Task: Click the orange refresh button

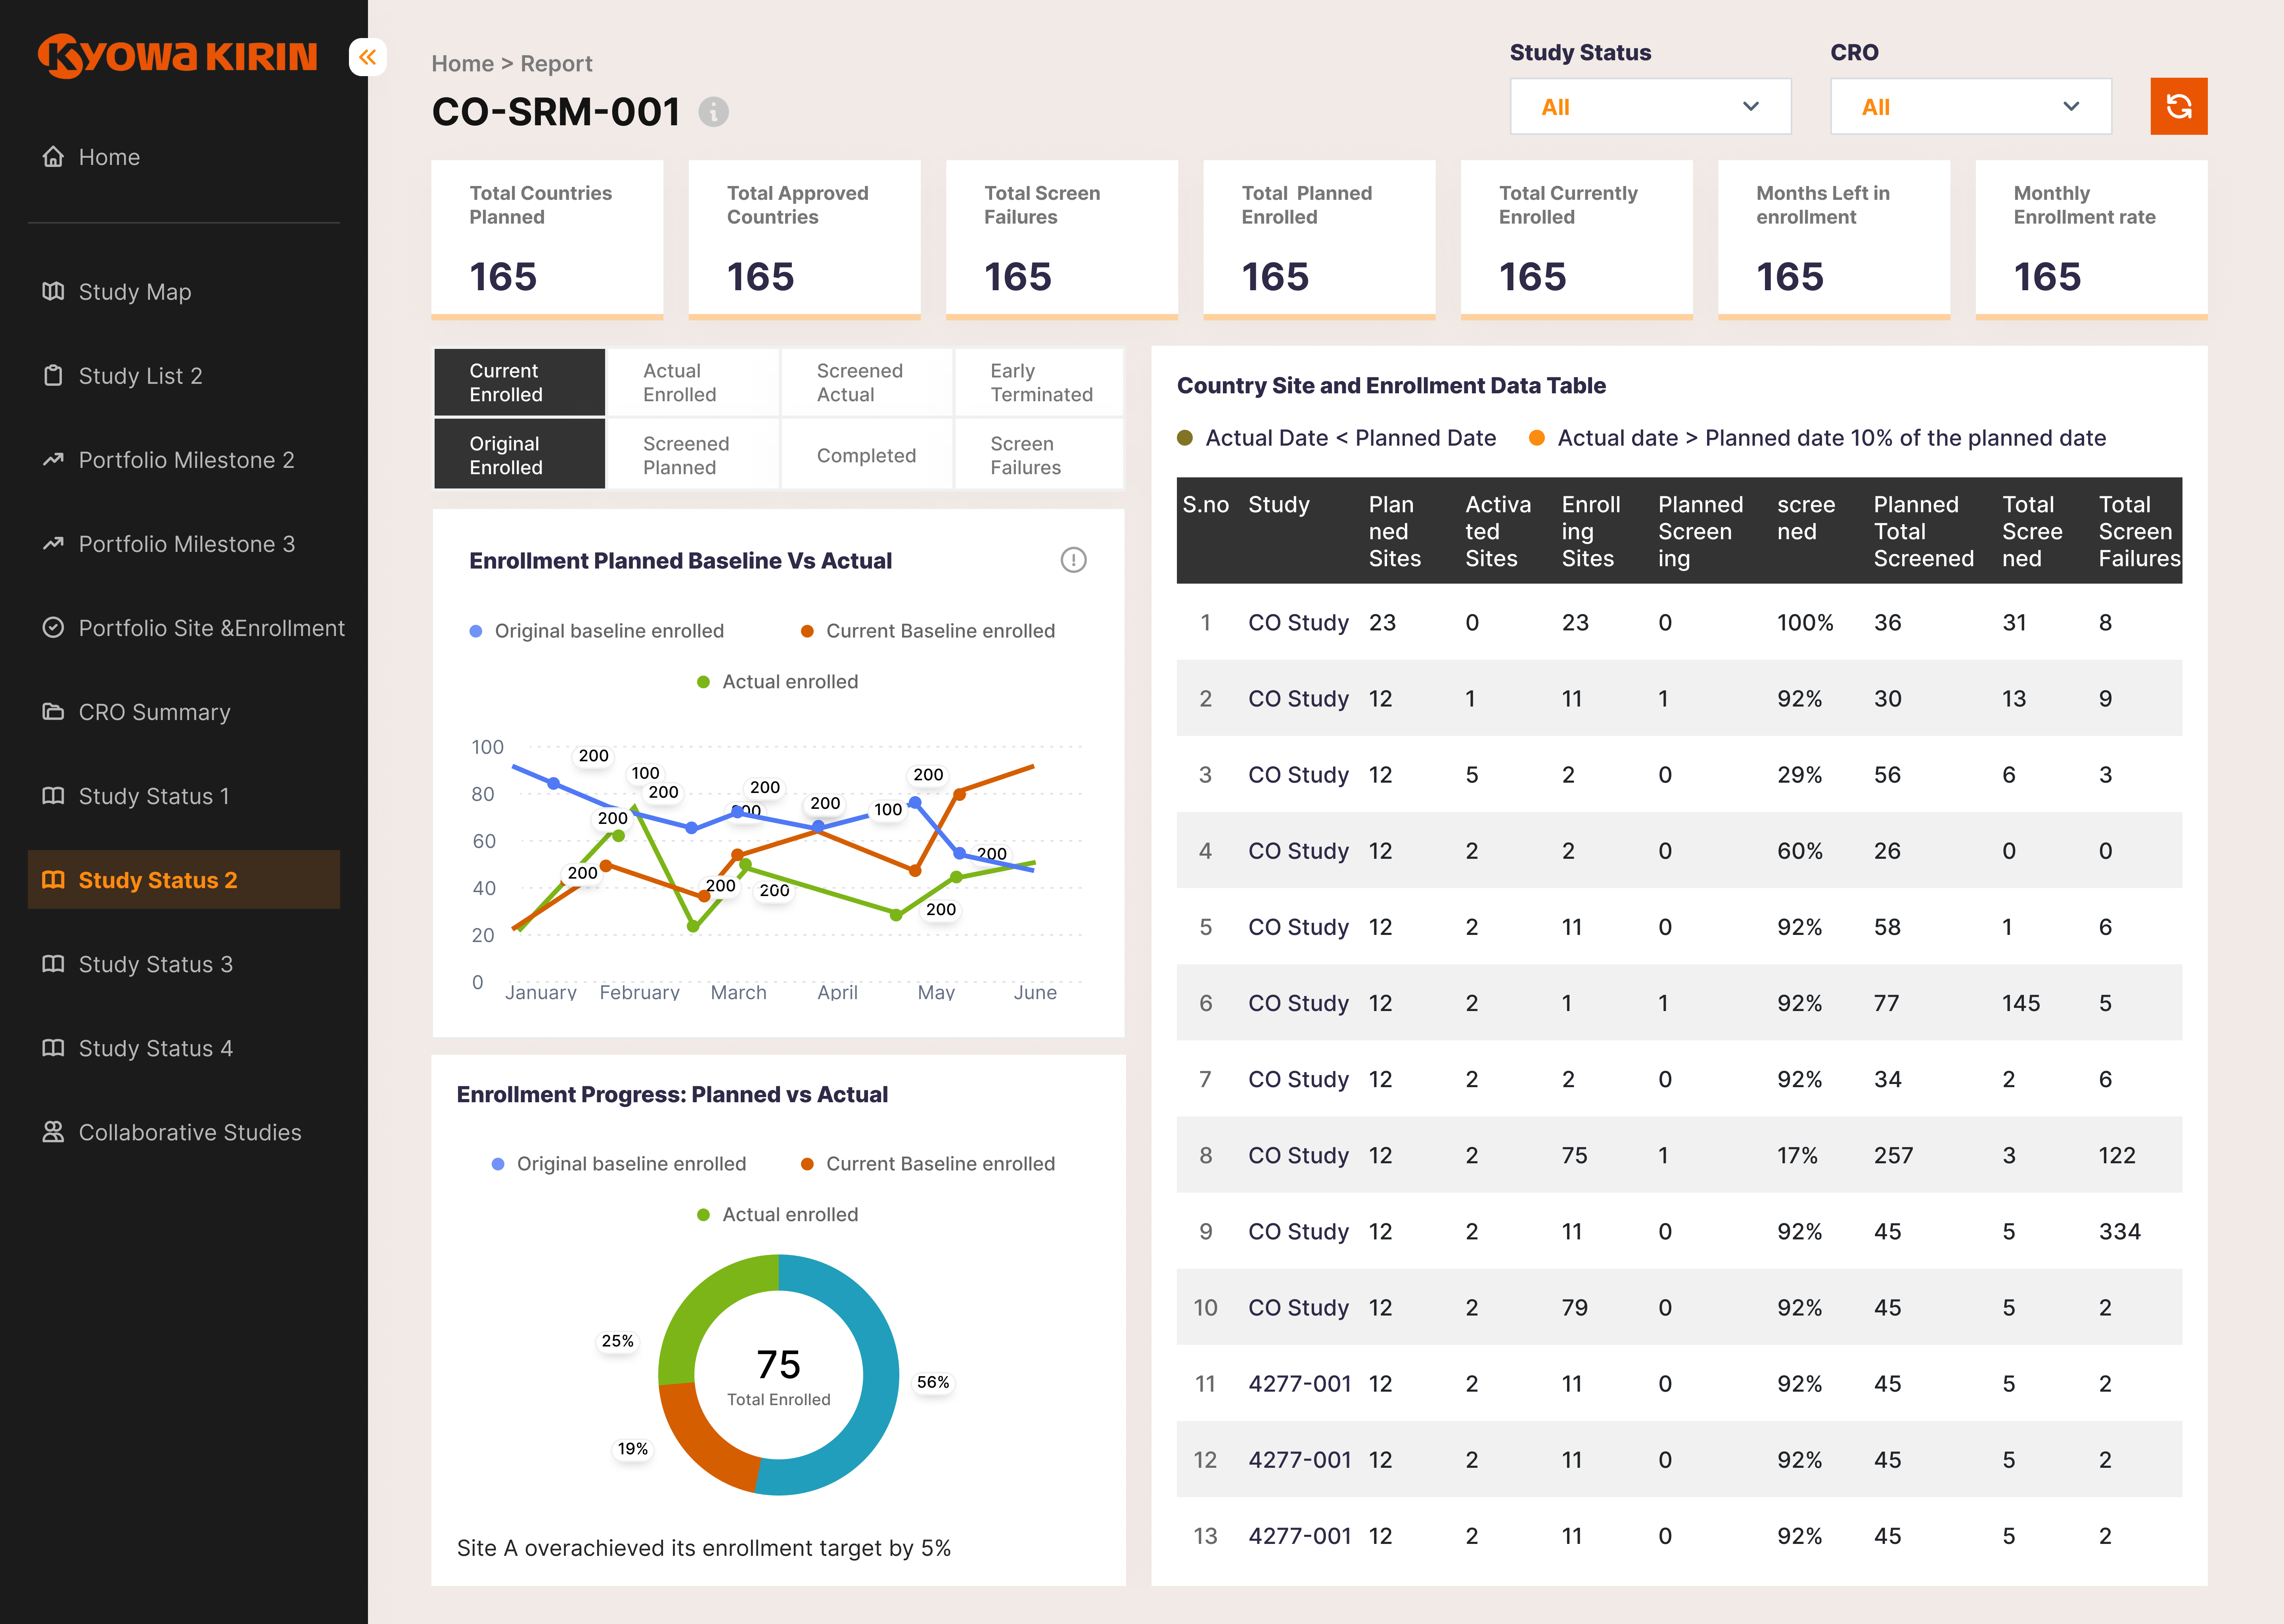Action: (2179, 106)
